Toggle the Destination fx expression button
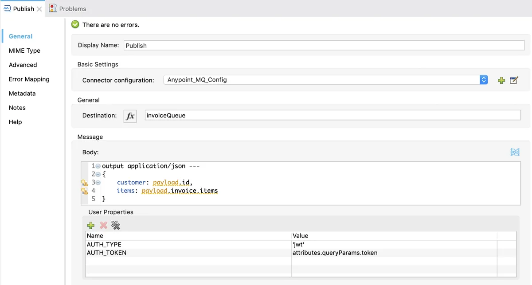The width and height of the screenshot is (532, 285). 130,116
